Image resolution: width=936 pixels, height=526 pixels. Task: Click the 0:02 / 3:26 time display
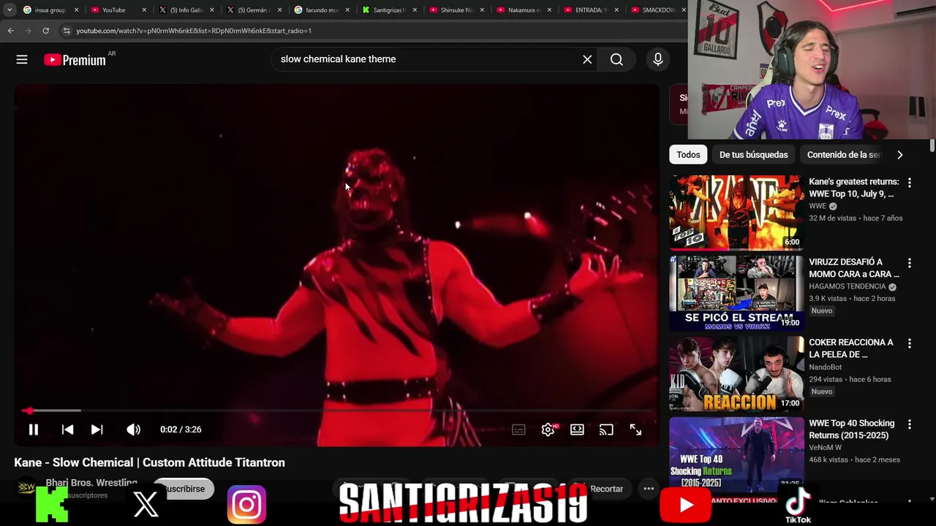click(x=181, y=430)
